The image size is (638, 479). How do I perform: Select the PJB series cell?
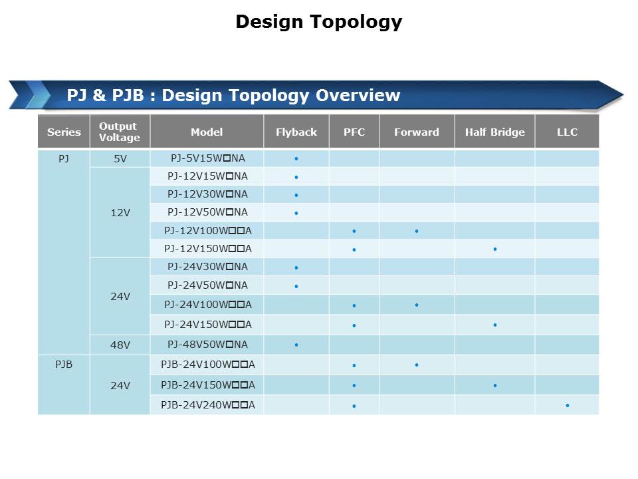click(x=64, y=365)
